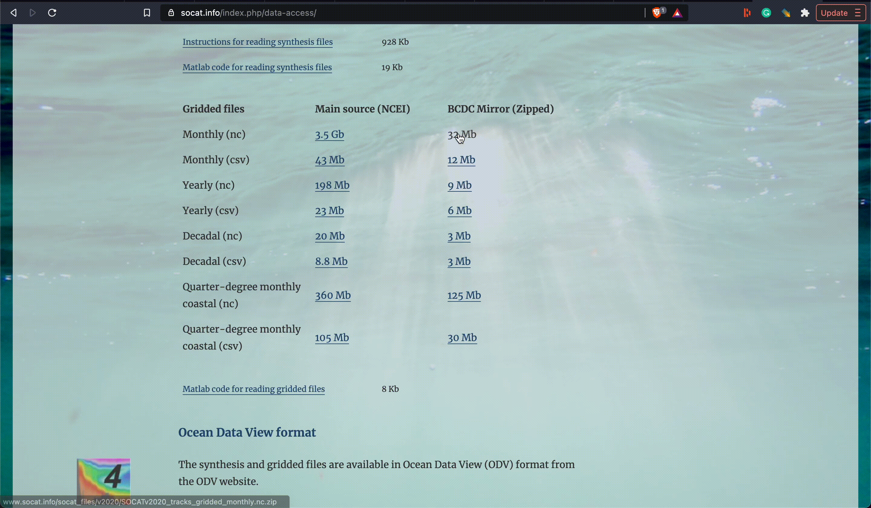Open the Grammarly extension icon
Screen dimensions: 871x508
pyautogui.click(x=766, y=13)
